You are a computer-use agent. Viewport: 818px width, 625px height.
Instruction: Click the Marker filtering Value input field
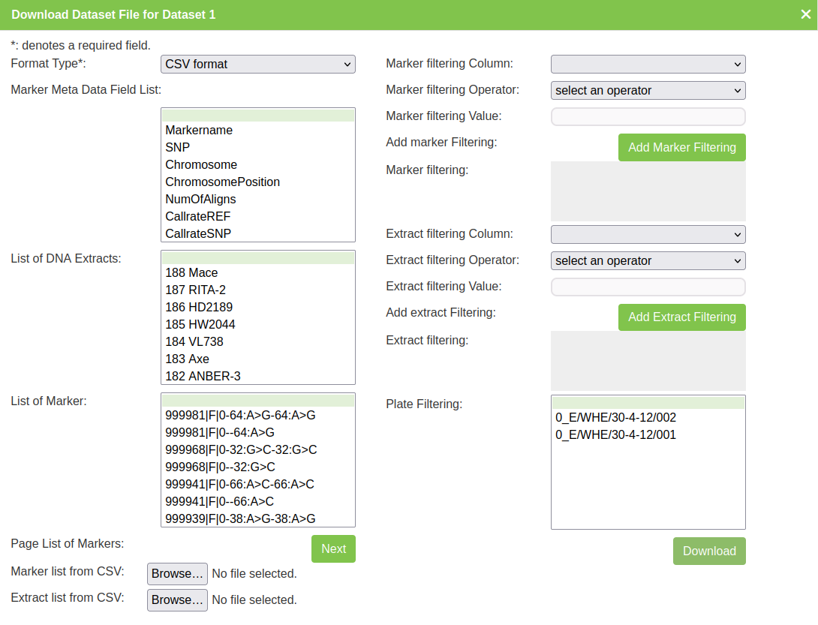pyautogui.click(x=648, y=117)
